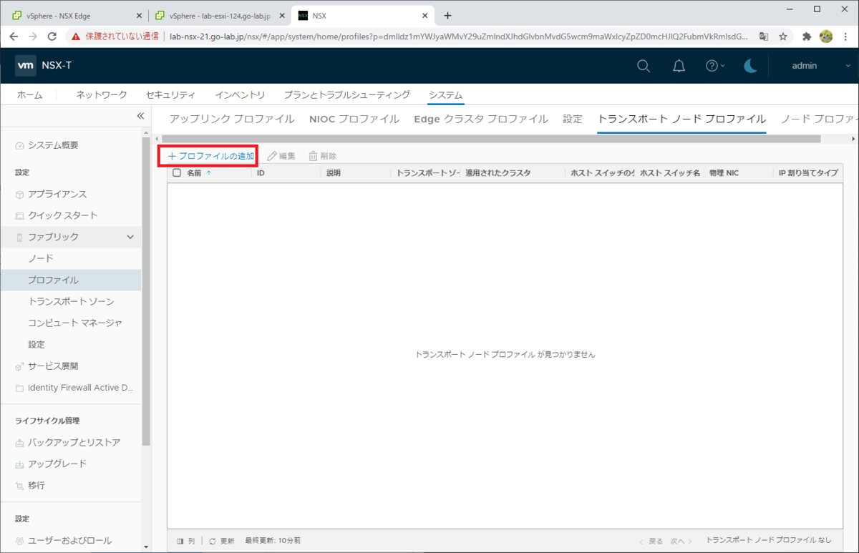Click the 物理 NIC column header

(724, 173)
